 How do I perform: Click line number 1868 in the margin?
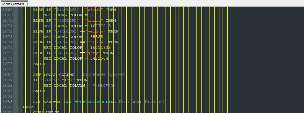tap(7, 10)
